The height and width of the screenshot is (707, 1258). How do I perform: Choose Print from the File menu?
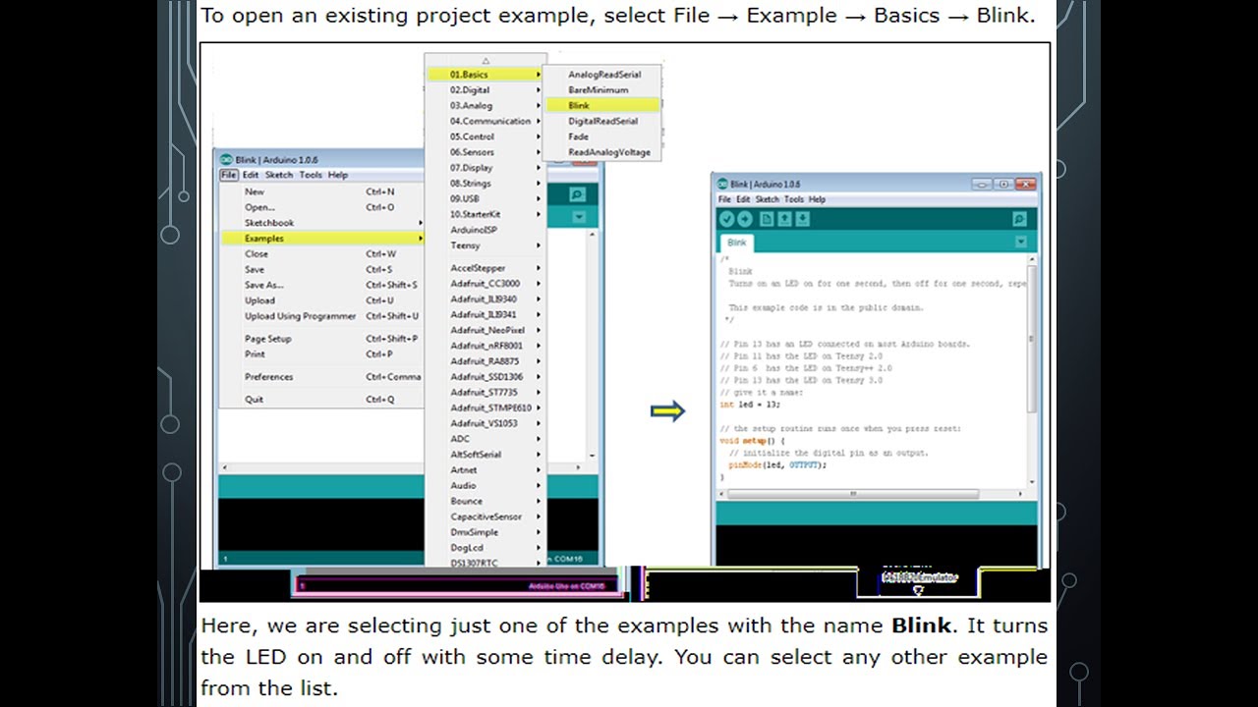(x=321, y=353)
